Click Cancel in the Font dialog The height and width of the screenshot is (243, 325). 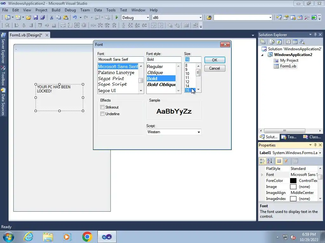coord(215,68)
